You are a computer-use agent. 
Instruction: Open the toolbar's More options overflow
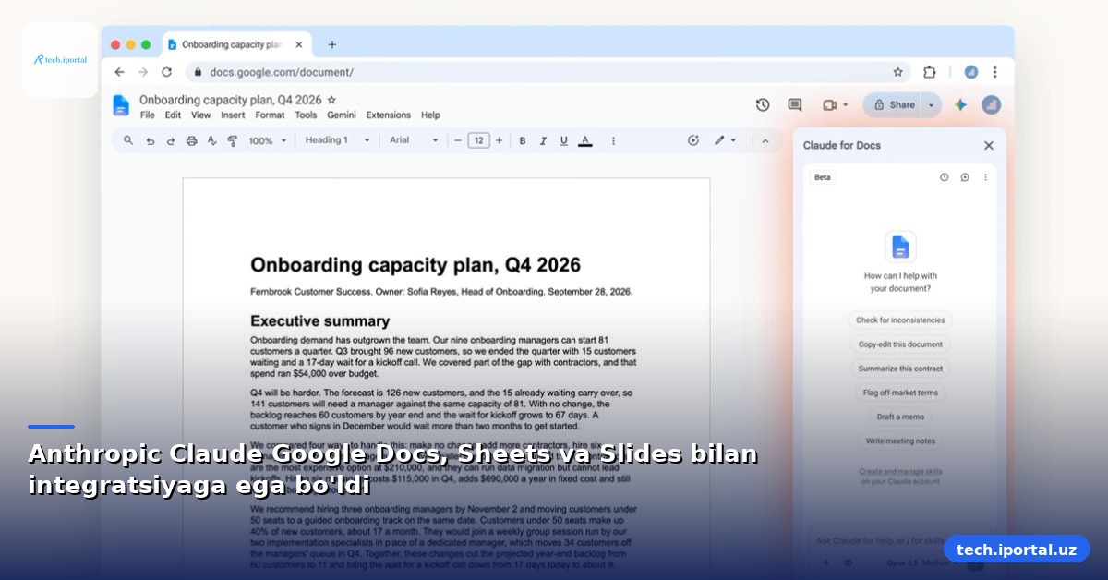coord(613,140)
